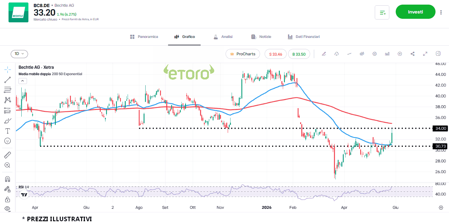Image resolution: width=449 pixels, height=223 pixels.
Task: Click the 2026 label on time axis
Action: pyautogui.click(x=266, y=207)
